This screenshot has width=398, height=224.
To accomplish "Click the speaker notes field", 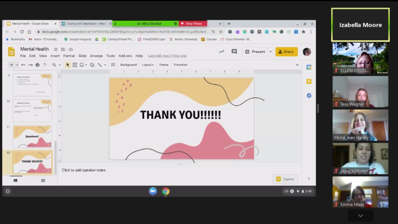I will pyautogui.click(x=180, y=170).
